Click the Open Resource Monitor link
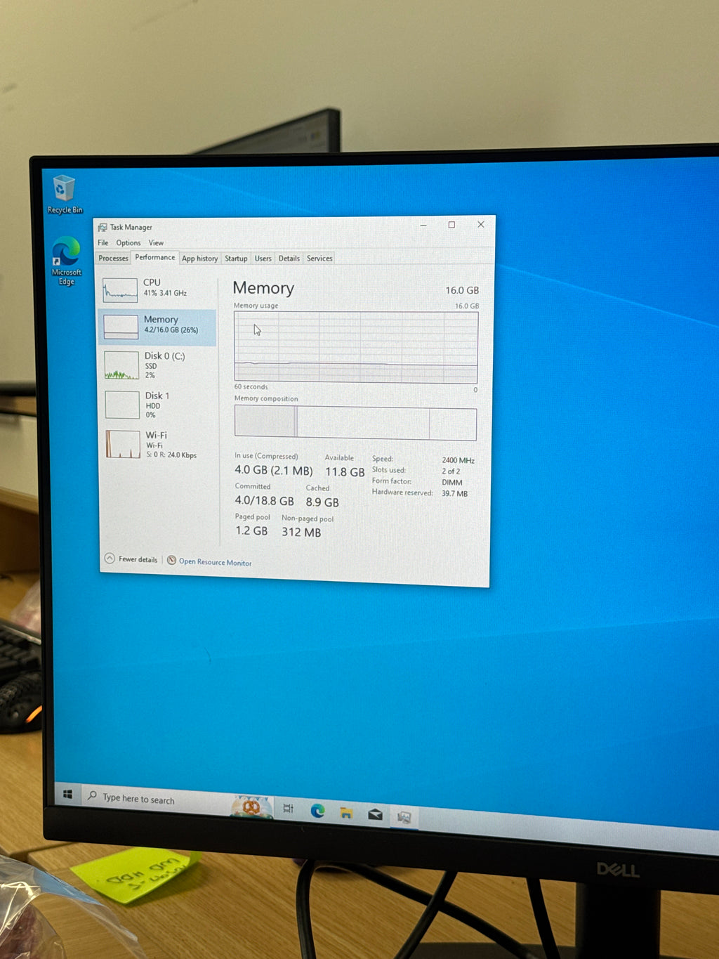Screen dimensions: 719x959 point(215,562)
